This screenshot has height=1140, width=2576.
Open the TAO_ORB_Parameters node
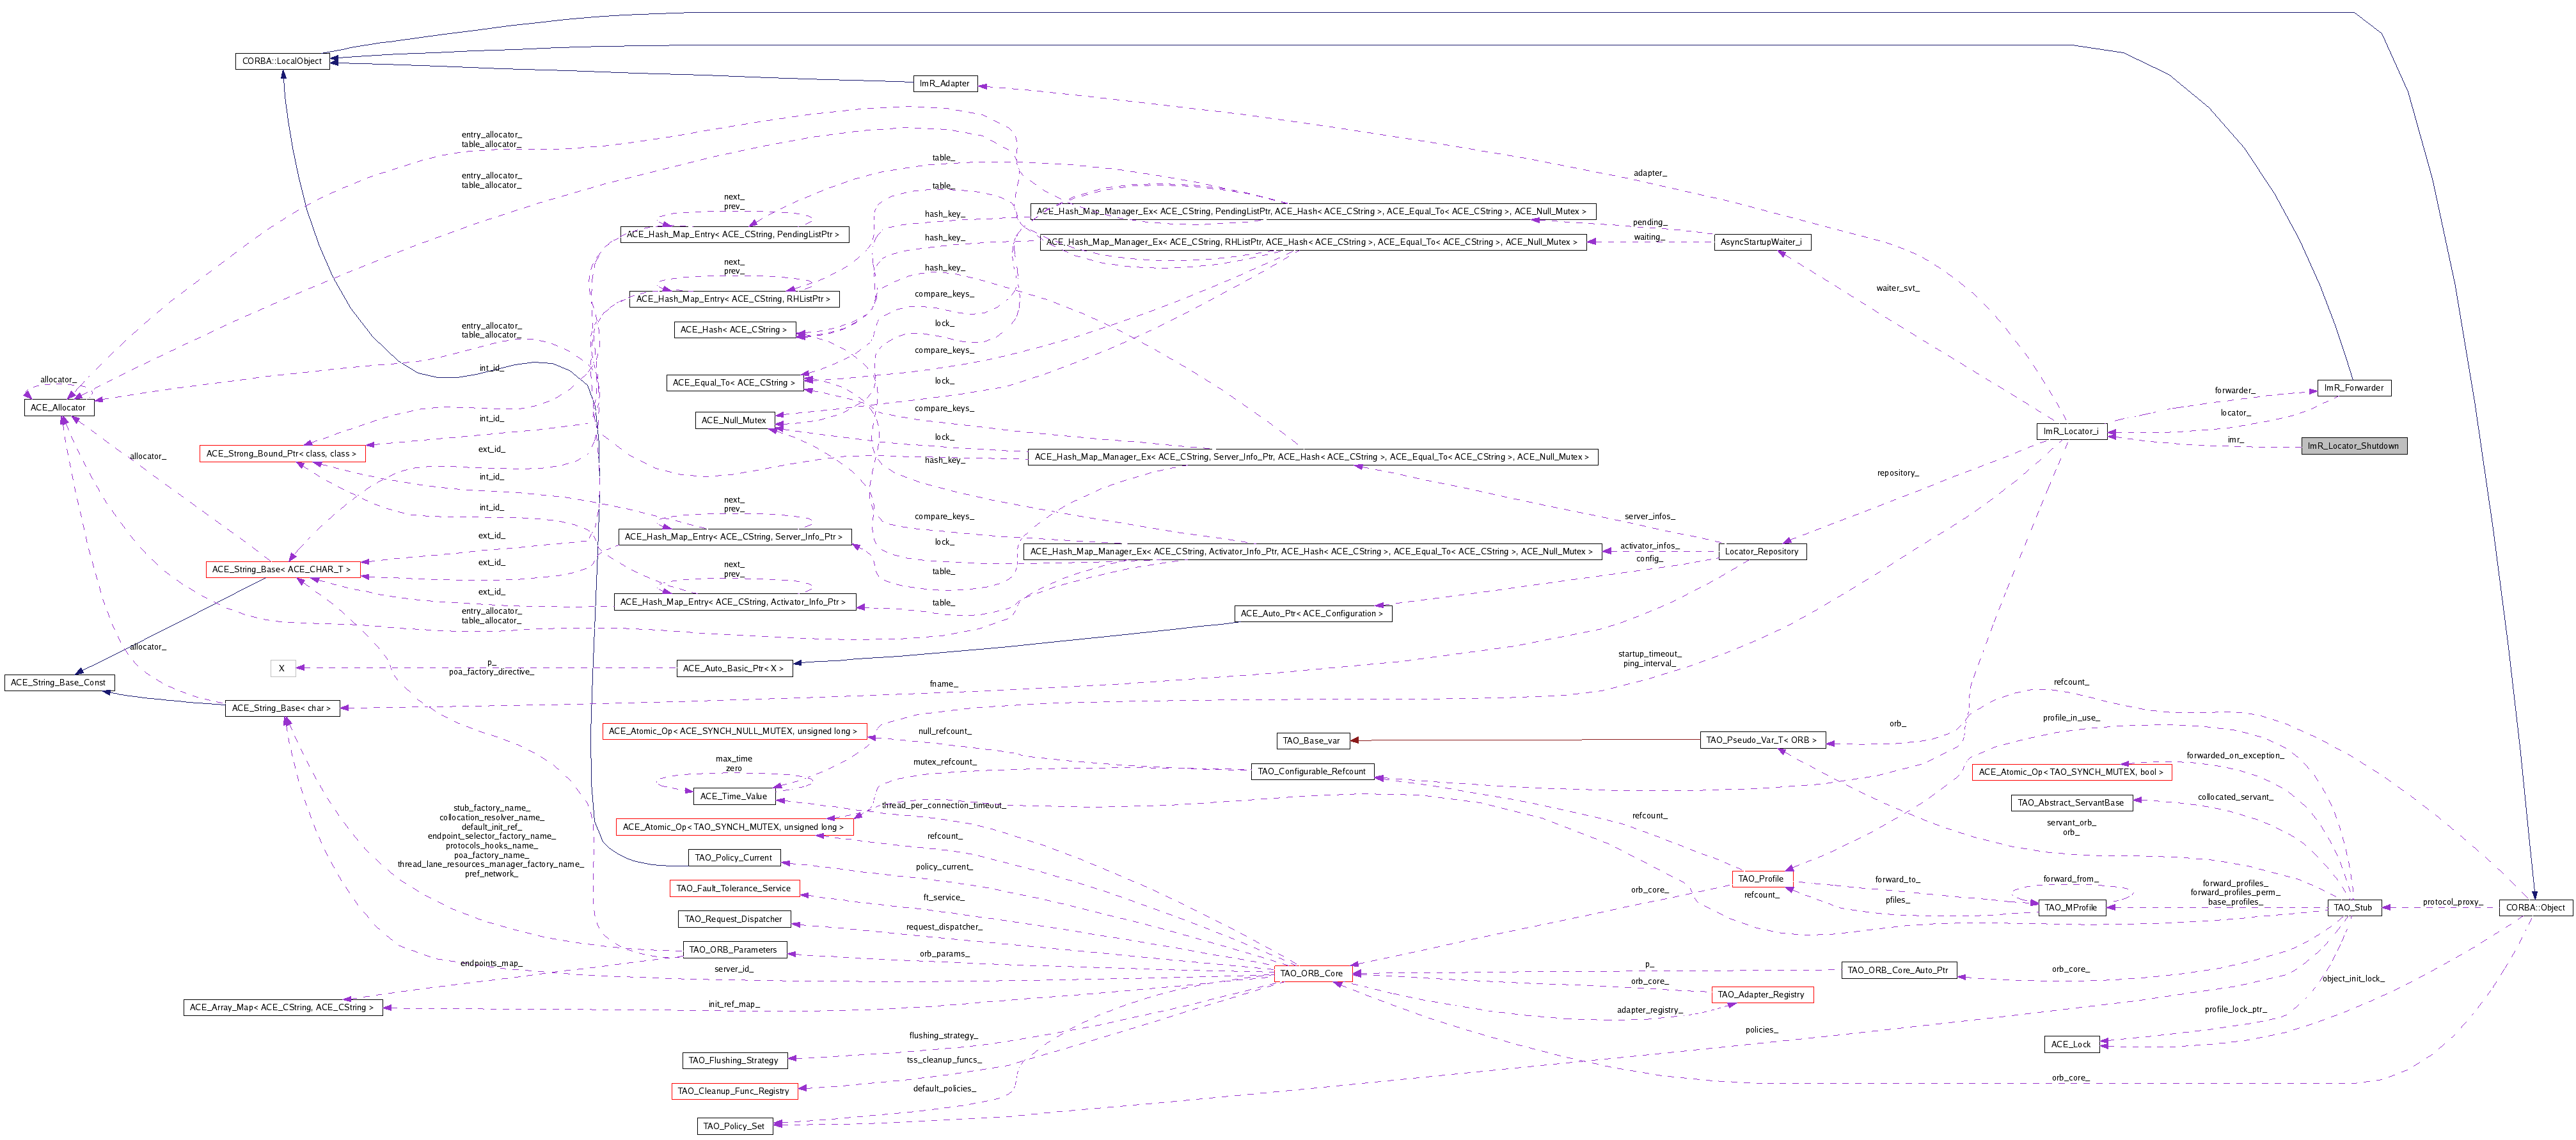coord(733,950)
